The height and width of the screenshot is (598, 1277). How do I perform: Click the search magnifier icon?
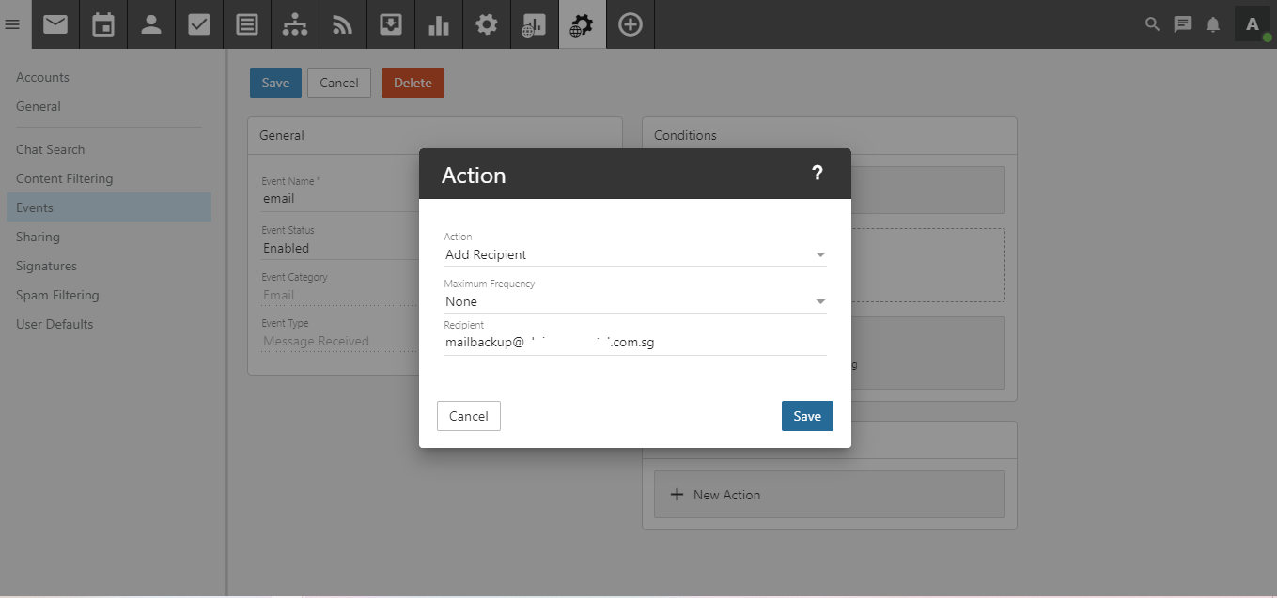[1152, 24]
